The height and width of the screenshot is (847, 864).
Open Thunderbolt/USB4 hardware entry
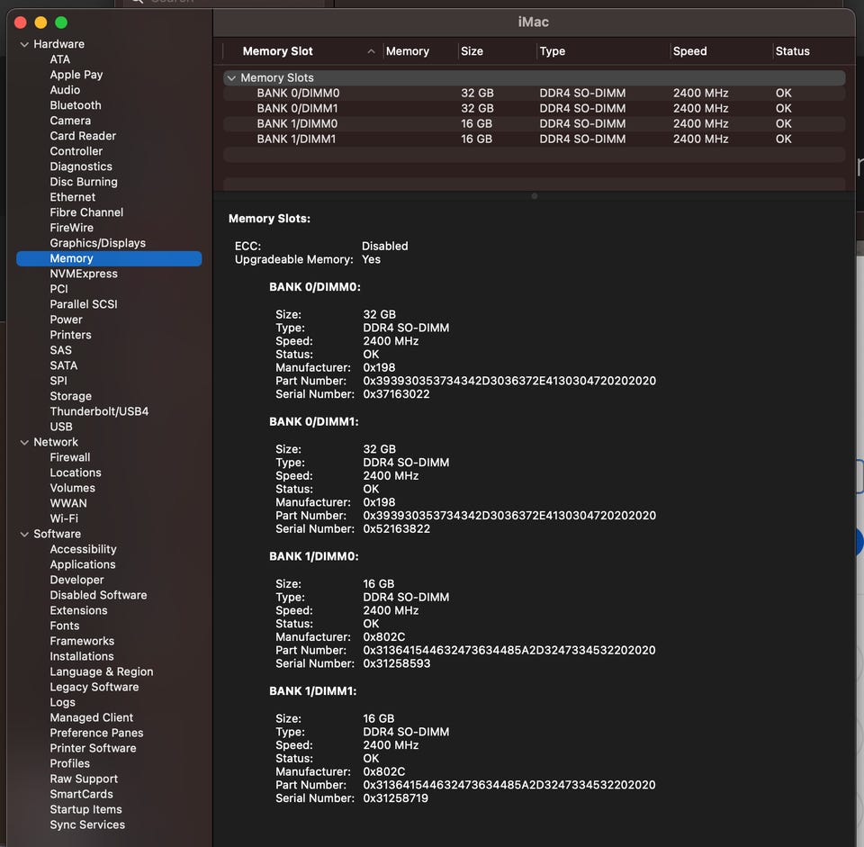point(99,411)
